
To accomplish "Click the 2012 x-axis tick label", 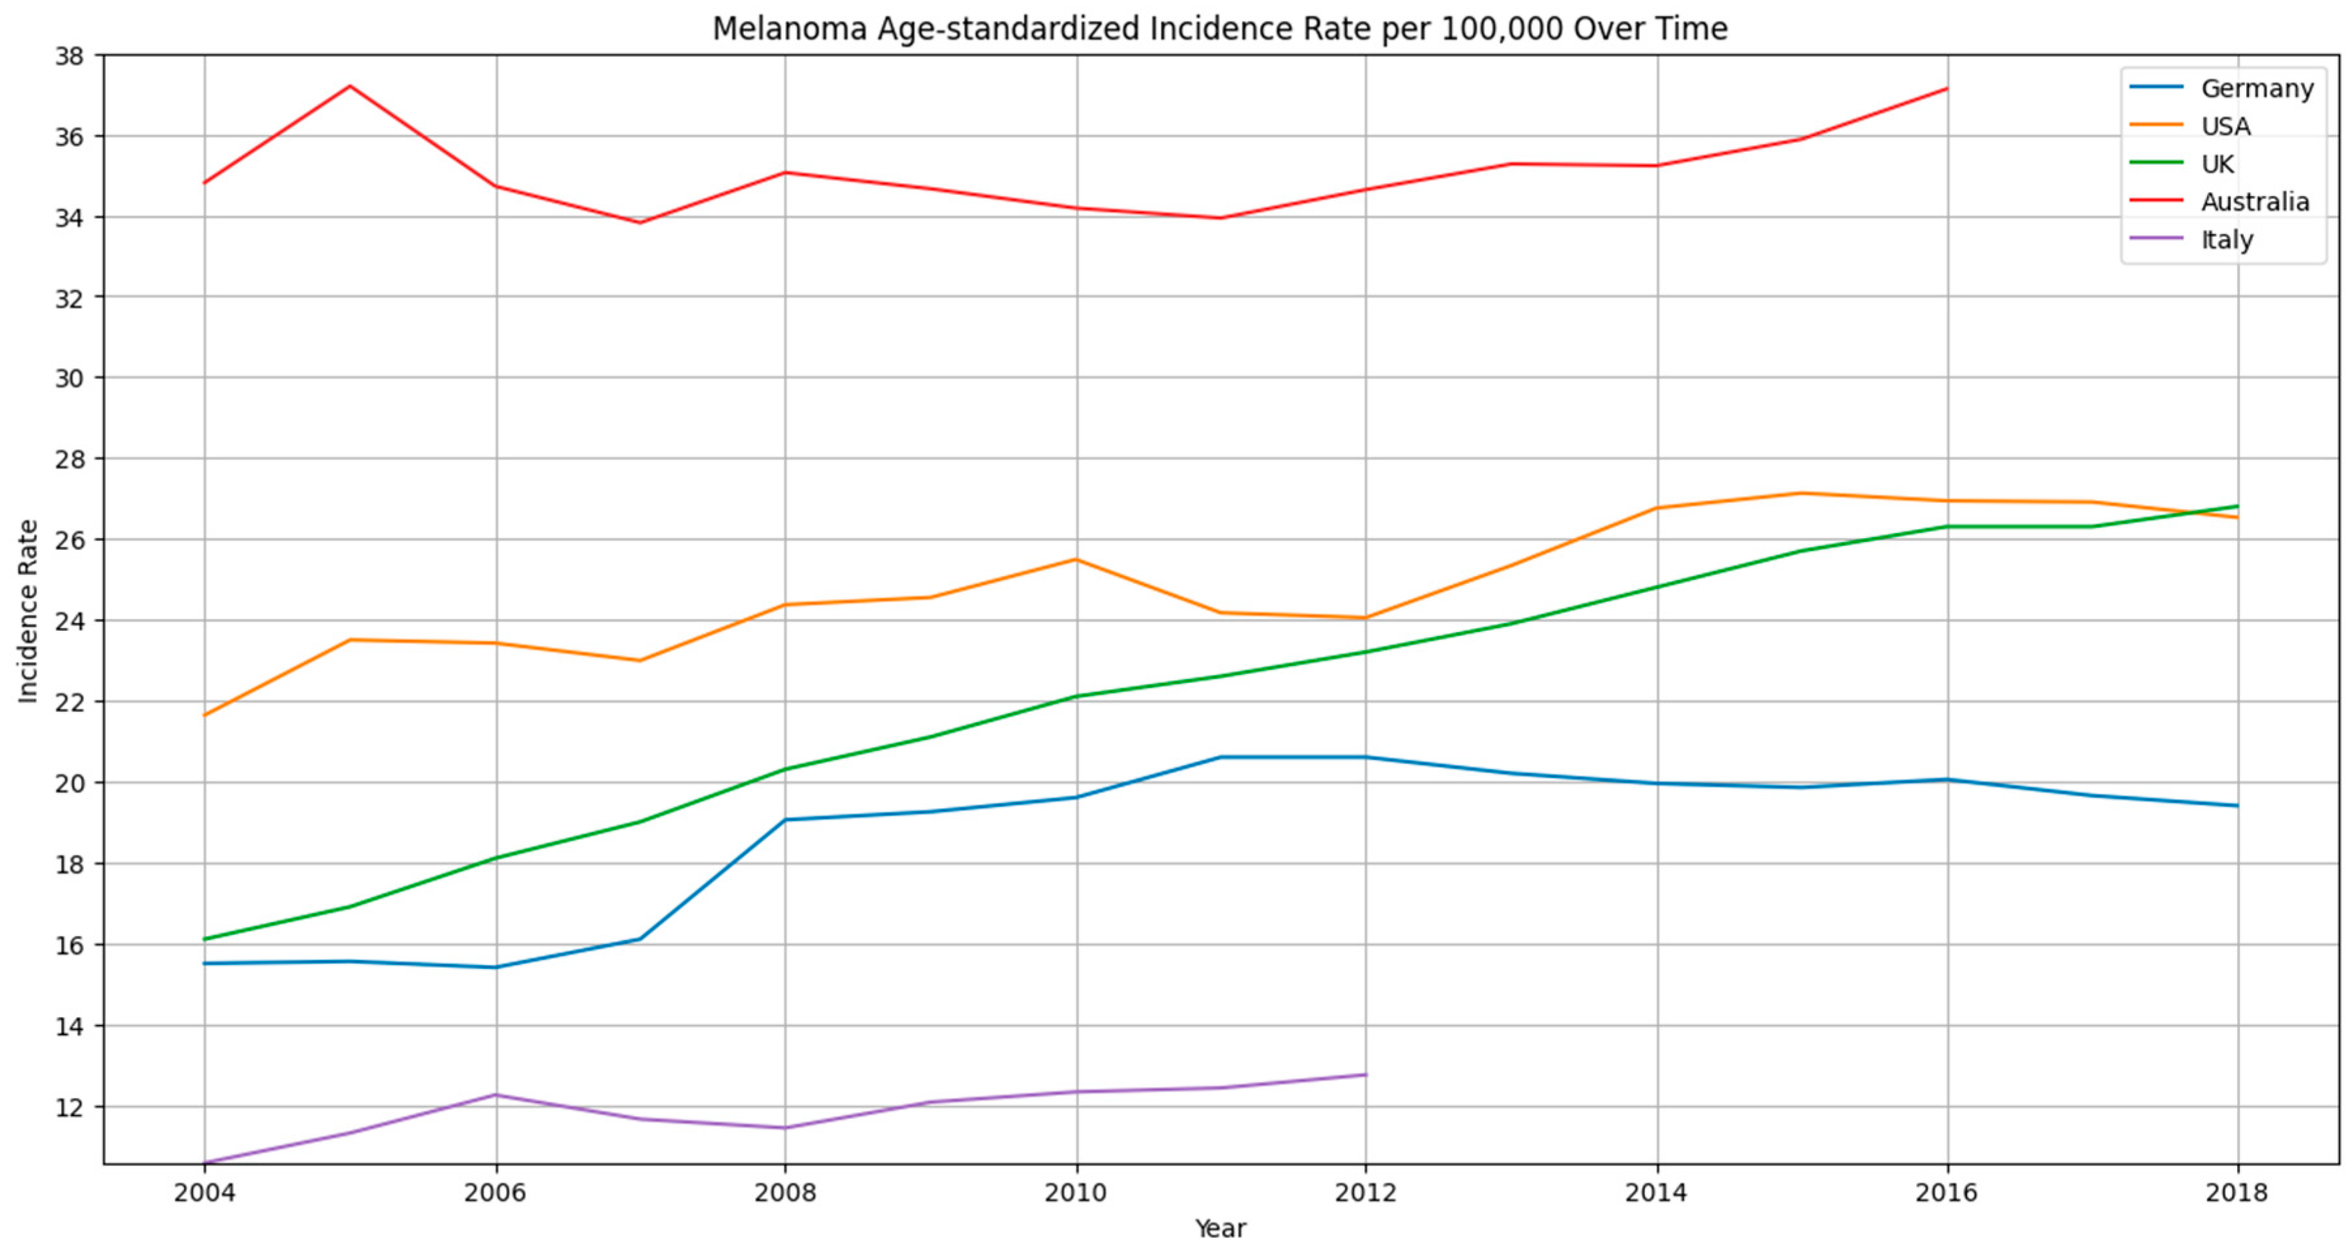I will coord(1365,1193).
